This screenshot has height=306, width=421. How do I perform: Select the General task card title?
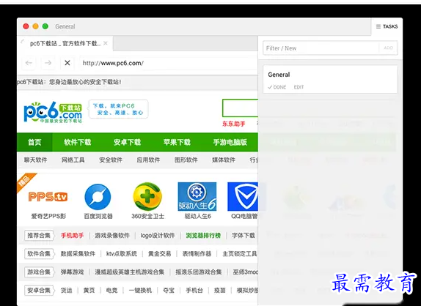(x=279, y=75)
